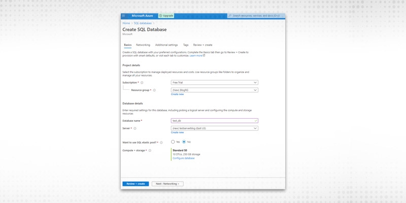This screenshot has height=203, width=406.
Task: Switch to the Networking tab
Action: click(143, 45)
